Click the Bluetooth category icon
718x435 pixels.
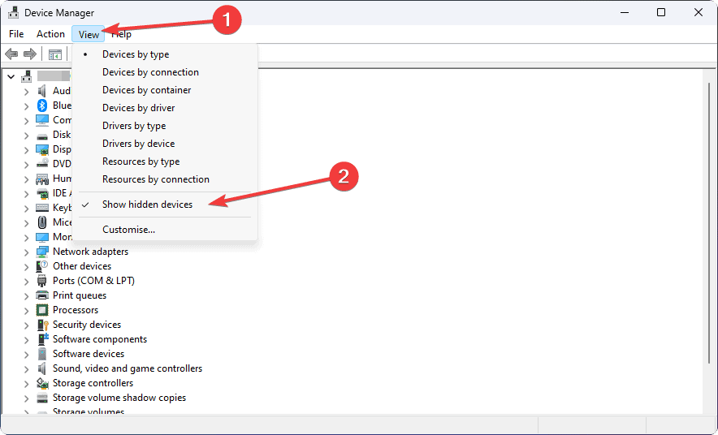pyautogui.click(x=42, y=106)
